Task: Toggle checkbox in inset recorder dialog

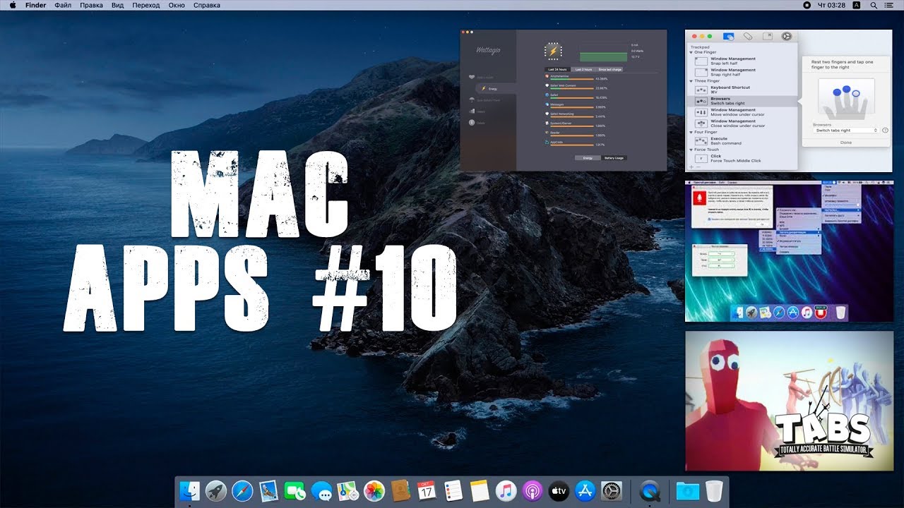Action: coord(710,219)
